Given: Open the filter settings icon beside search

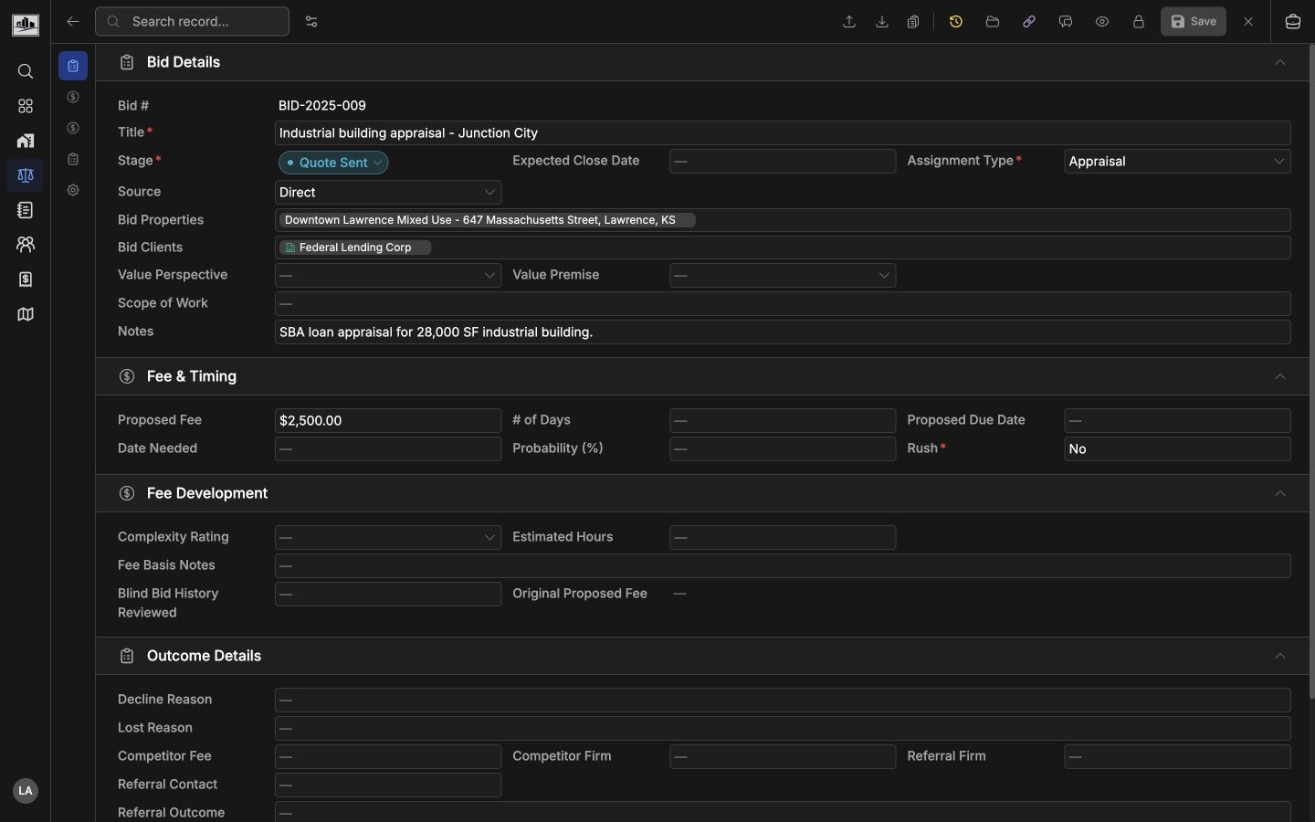Looking at the screenshot, I should click(x=312, y=22).
